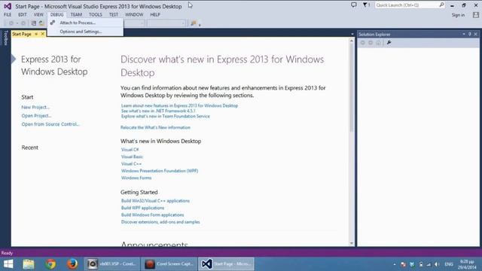This screenshot has width=482, height=271.
Task: Open the TOOLS menu
Action: pyautogui.click(x=96, y=14)
